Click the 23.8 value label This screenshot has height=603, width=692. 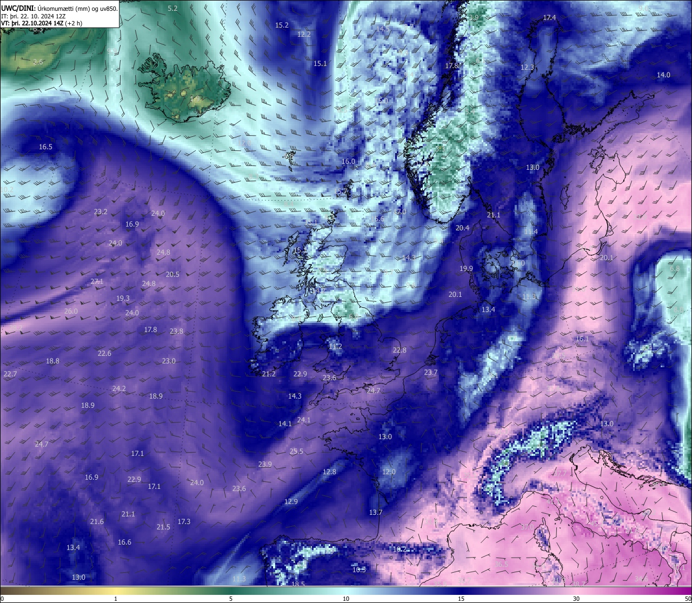[x=176, y=331]
